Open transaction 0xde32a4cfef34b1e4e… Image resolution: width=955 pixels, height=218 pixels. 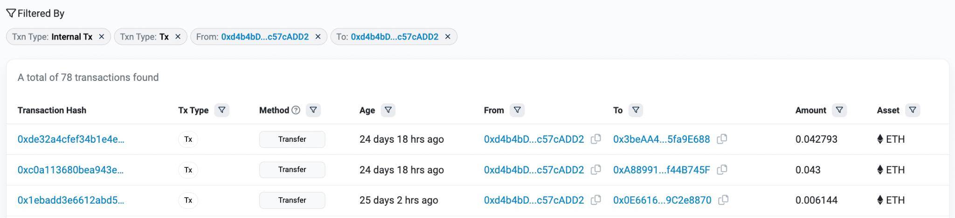point(71,139)
